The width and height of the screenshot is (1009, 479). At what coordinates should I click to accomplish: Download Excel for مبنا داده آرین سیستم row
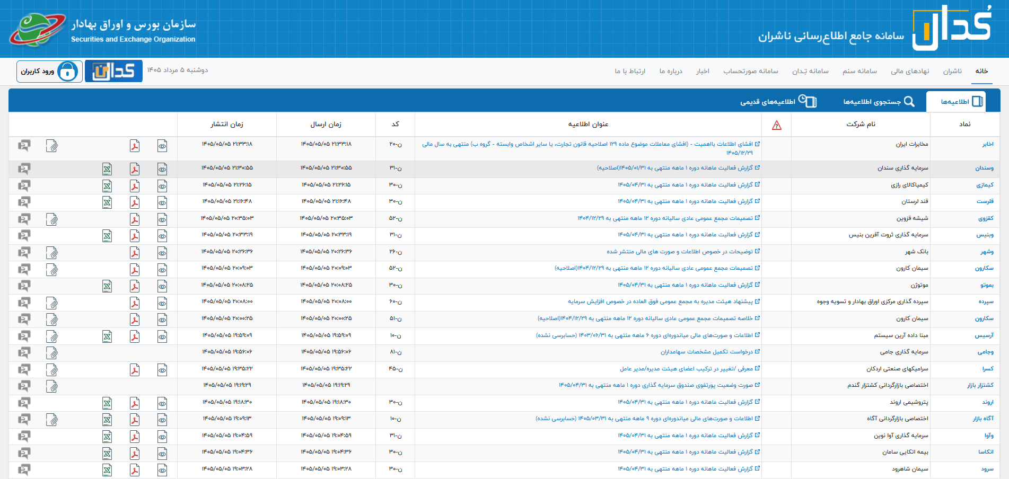point(107,336)
